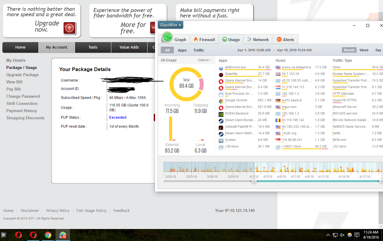Click the red Upgrade now arrow icon
The width and height of the screenshot is (383, 241).
pos(69,28)
